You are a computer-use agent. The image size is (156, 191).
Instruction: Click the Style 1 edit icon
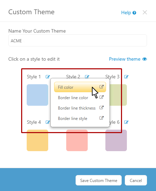[x=48, y=77]
